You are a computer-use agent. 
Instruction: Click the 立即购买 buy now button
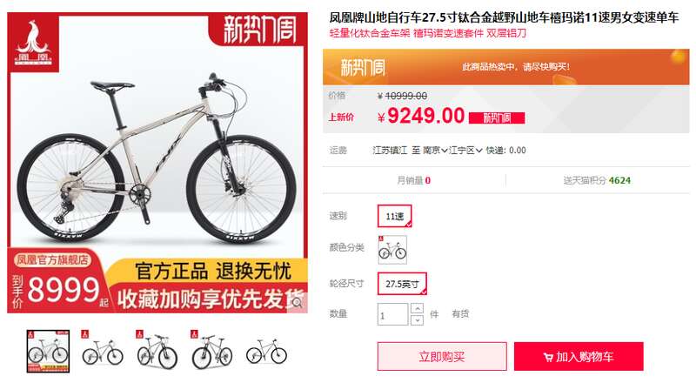click(x=442, y=356)
